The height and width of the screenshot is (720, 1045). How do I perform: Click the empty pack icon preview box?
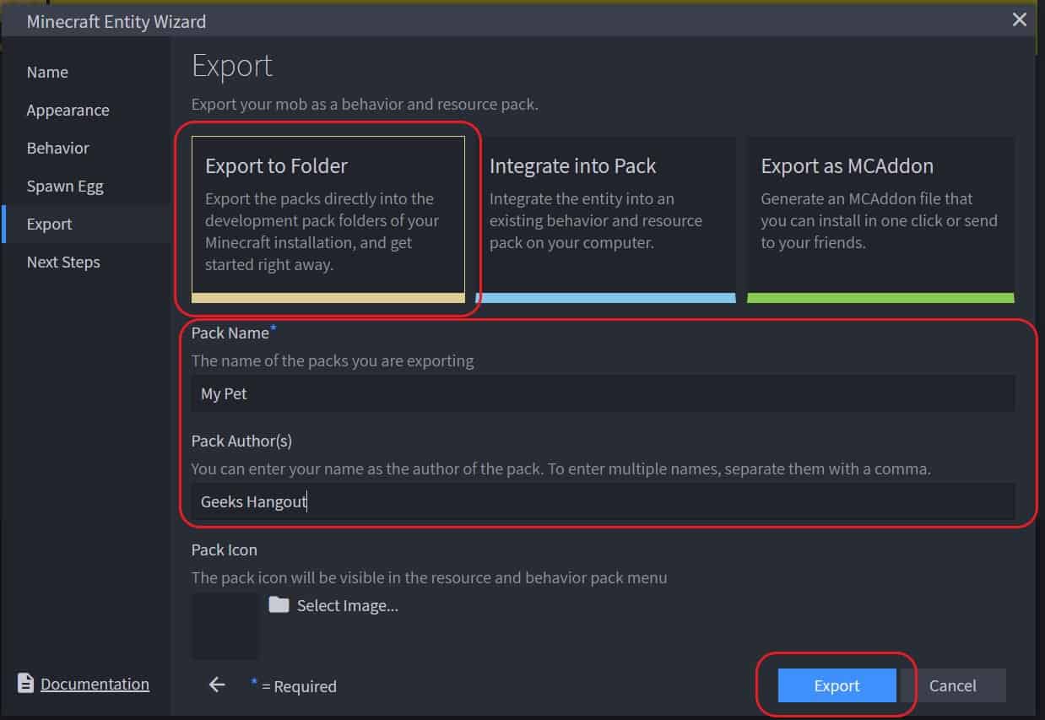click(x=225, y=625)
